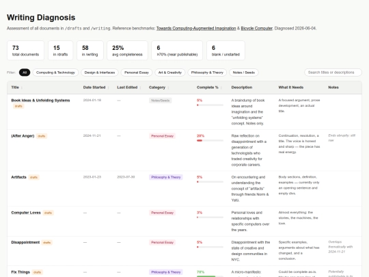Viewport: 369px width, 277px height.
Task: Open the Computer Loves document
Action: [x=26, y=213]
